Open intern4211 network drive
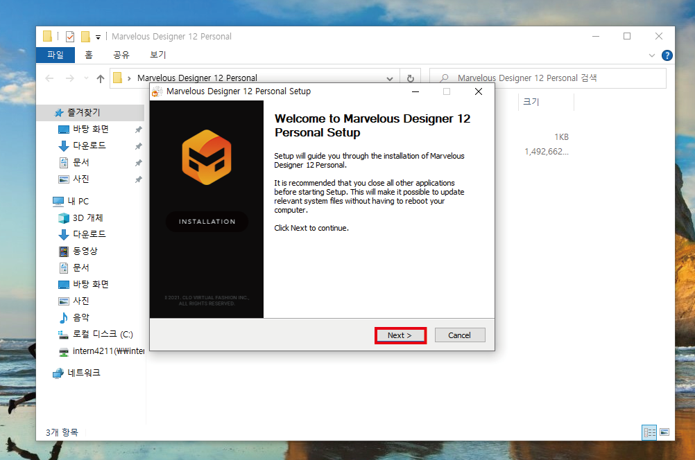Screen dimensions: 695x460 (x=109, y=351)
